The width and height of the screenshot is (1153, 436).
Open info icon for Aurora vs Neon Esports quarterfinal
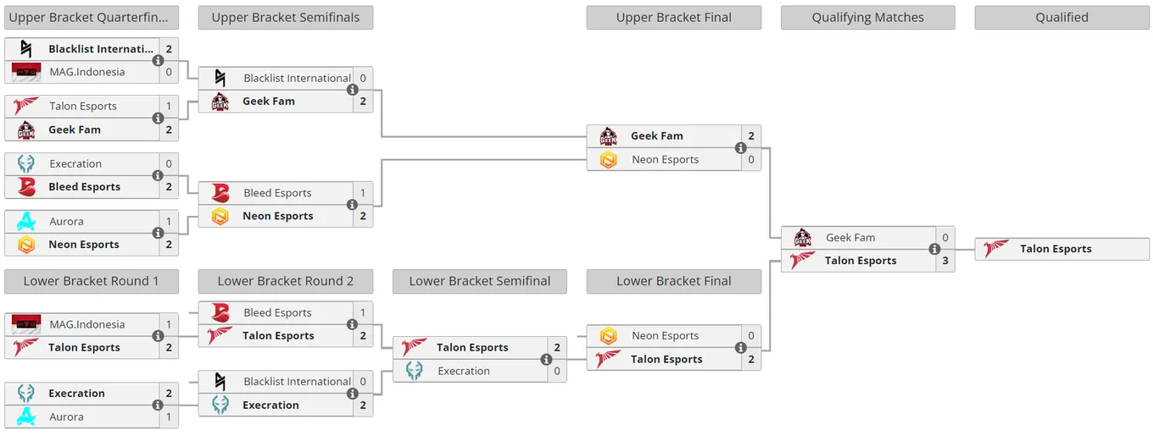coord(158,233)
